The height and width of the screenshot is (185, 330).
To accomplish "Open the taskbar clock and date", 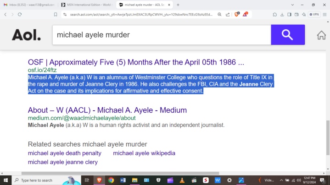I will pyautogui.click(x=309, y=180).
